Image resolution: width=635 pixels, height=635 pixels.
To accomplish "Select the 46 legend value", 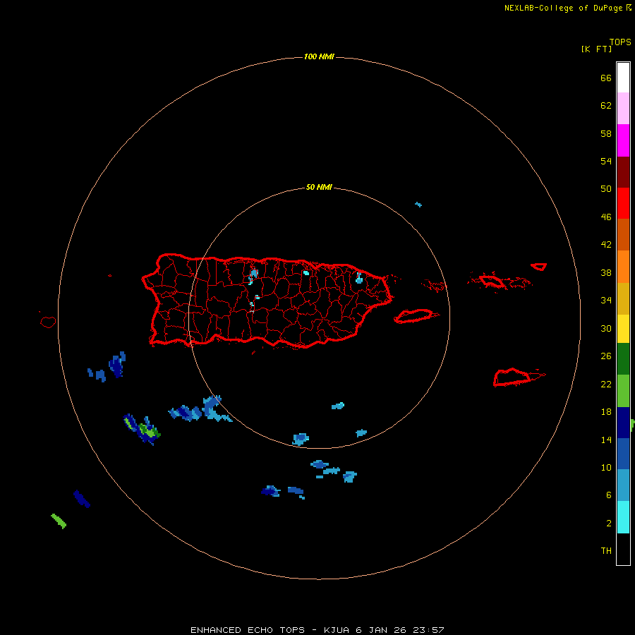I will click(606, 217).
